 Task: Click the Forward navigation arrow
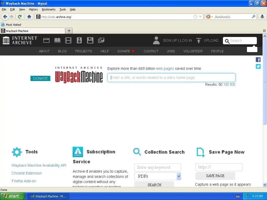pyautogui.click(x=12, y=17)
